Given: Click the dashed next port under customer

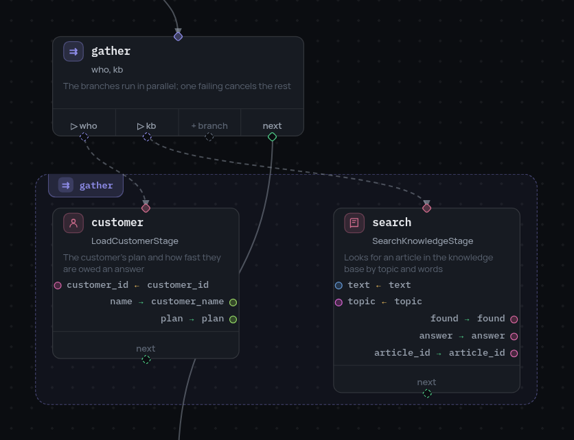Looking at the screenshot, I should pyautogui.click(x=146, y=360).
